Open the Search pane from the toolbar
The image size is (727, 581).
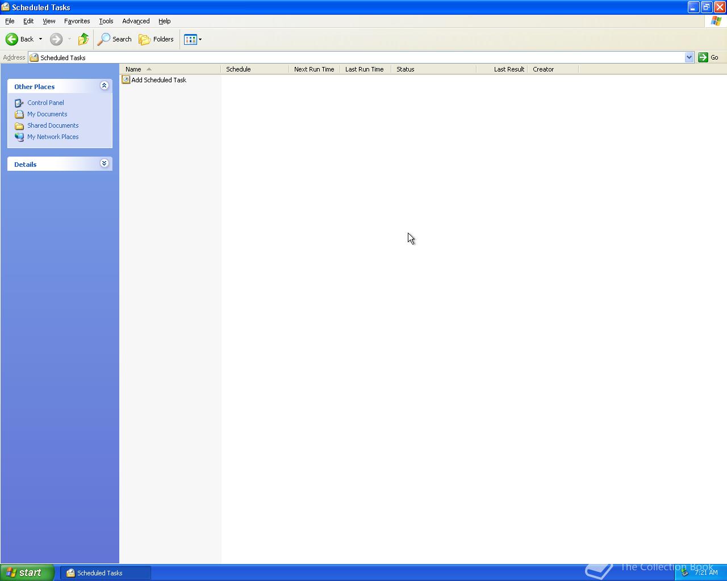pos(115,39)
